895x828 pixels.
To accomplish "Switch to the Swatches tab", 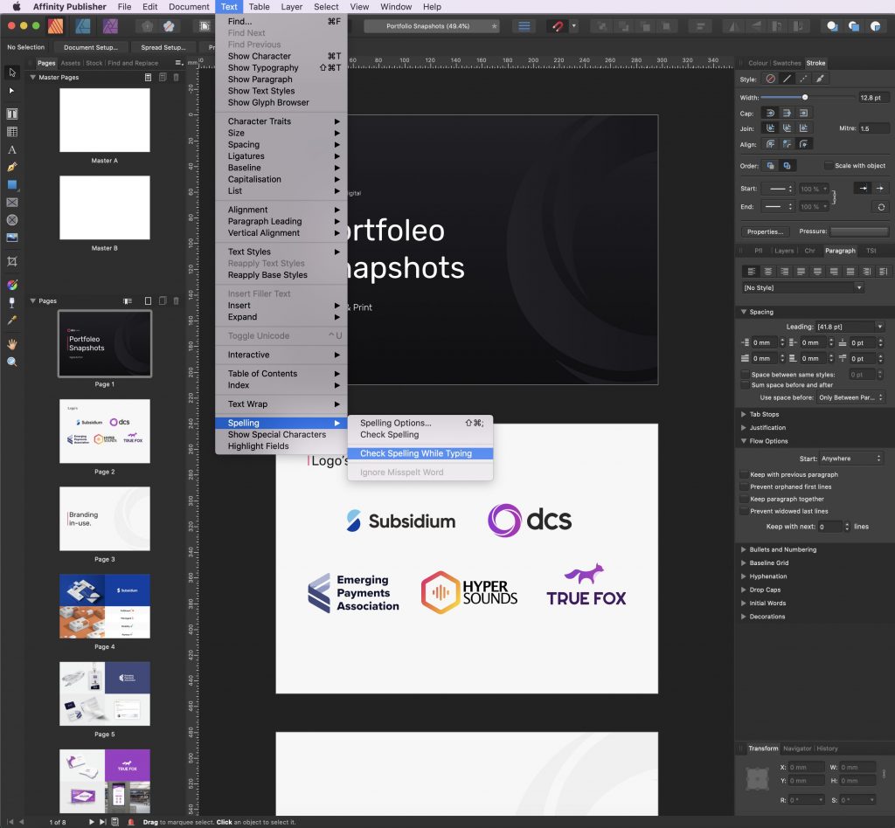I will pos(787,63).
